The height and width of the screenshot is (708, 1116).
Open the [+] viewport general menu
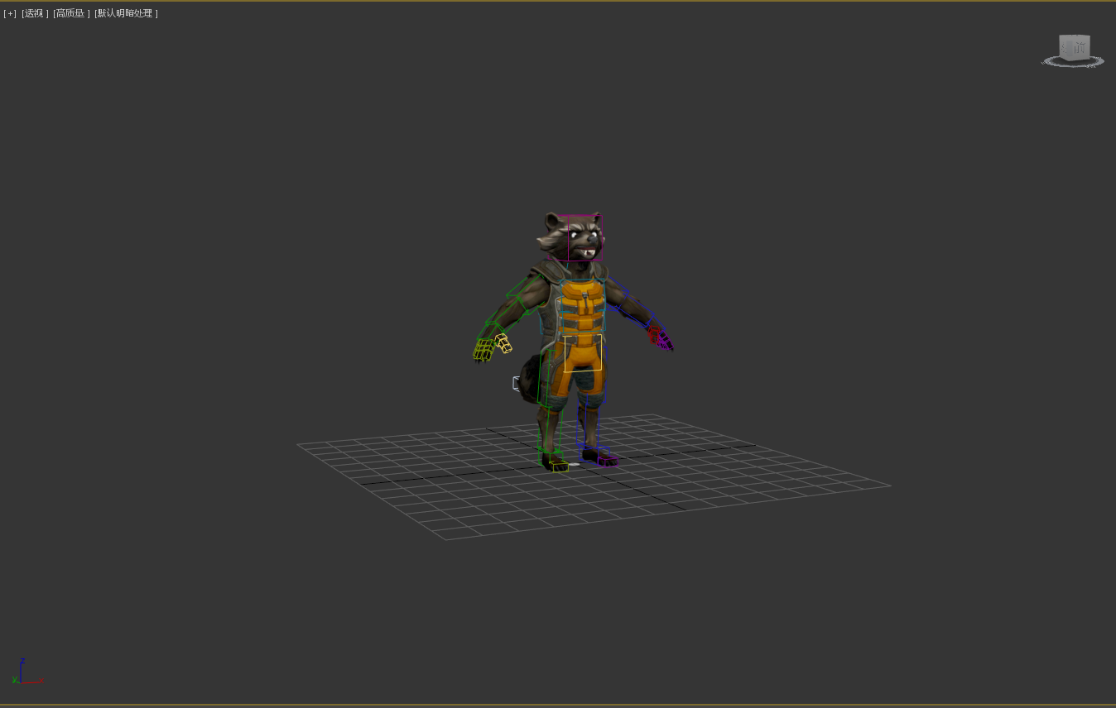click(x=10, y=13)
